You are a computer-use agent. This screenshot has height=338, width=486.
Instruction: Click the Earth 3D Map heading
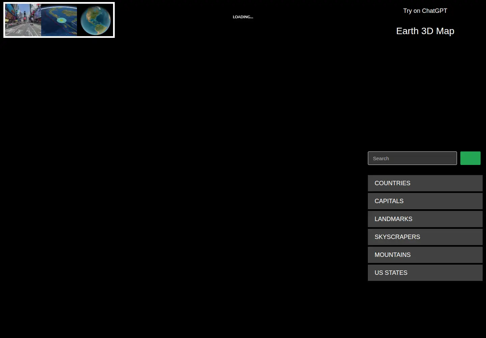(425, 31)
